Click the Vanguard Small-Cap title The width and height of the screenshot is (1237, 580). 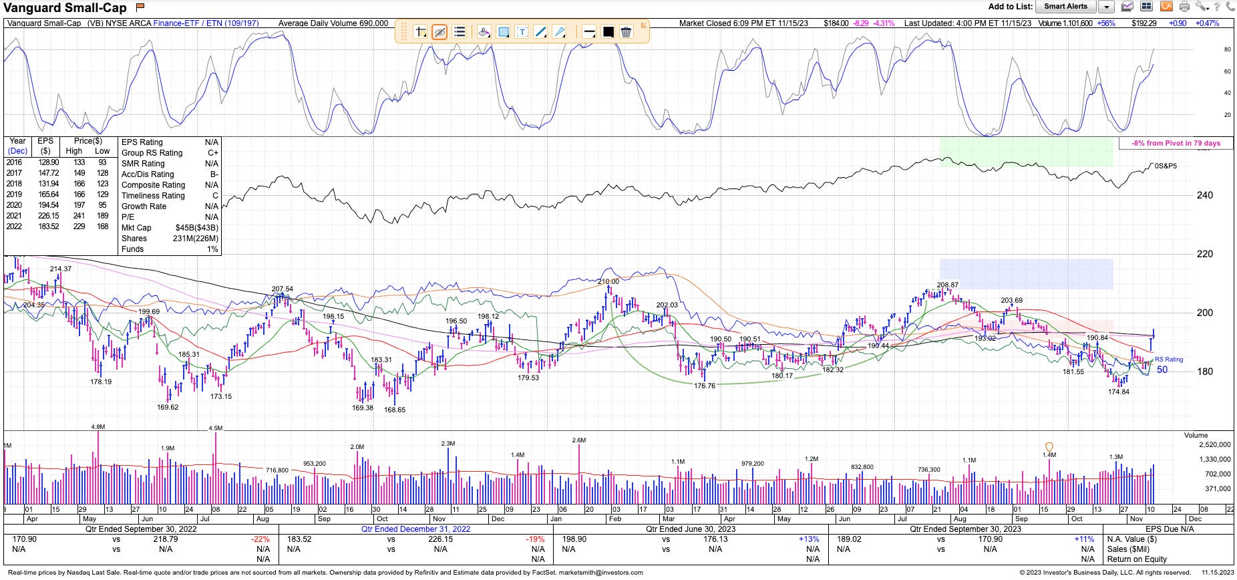coord(65,7)
